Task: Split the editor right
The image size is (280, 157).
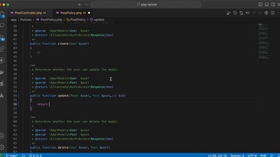Action: coord(273,13)
